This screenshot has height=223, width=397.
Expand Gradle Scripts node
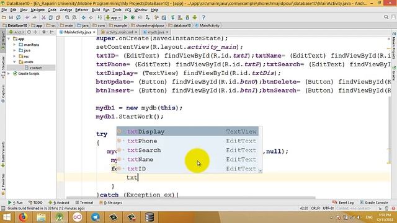click(x=9, y=74)
